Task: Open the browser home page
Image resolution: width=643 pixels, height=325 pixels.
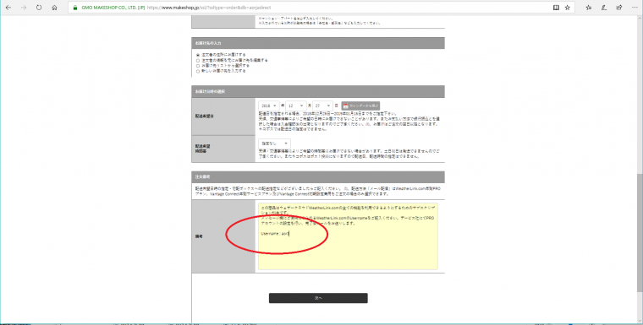Action: click(x=54, y=8)
